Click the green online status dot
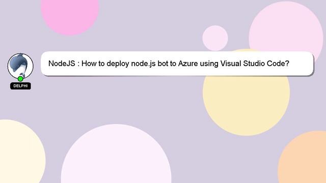 pyautogui.click(x=20, y=79)
